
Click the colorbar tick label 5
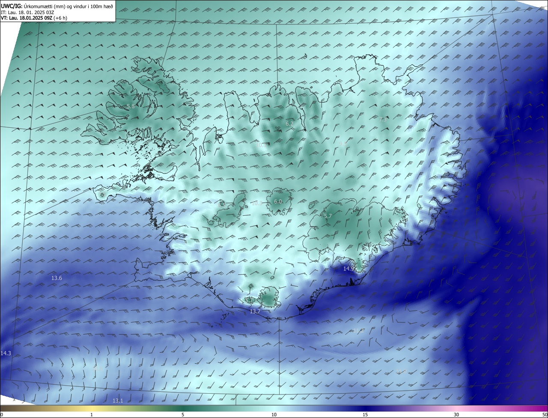(x=183, y=415)
